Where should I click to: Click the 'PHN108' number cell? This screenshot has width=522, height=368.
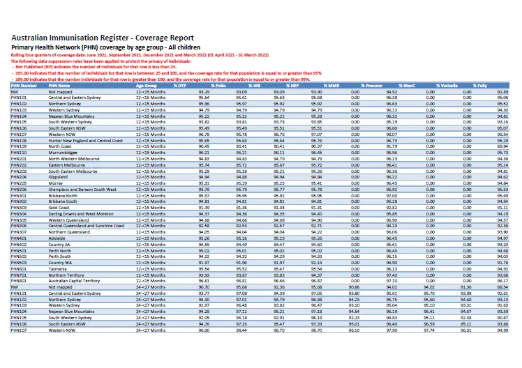19,141
